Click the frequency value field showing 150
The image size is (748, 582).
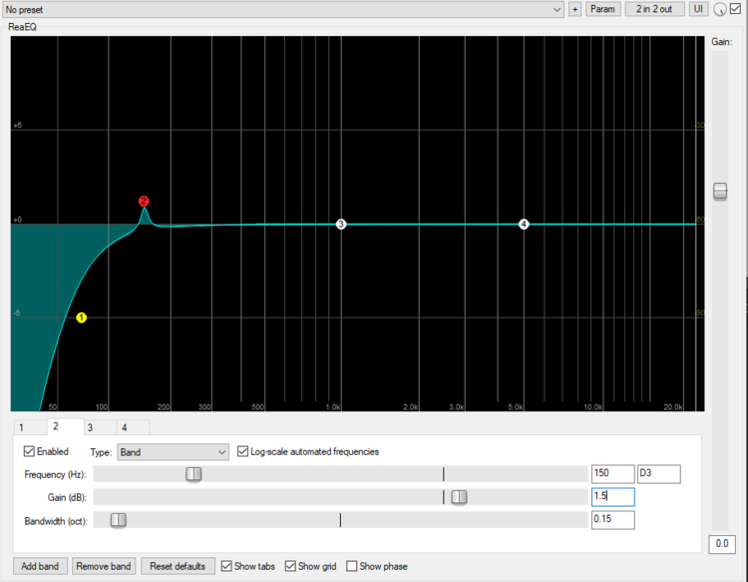[613, 473]
